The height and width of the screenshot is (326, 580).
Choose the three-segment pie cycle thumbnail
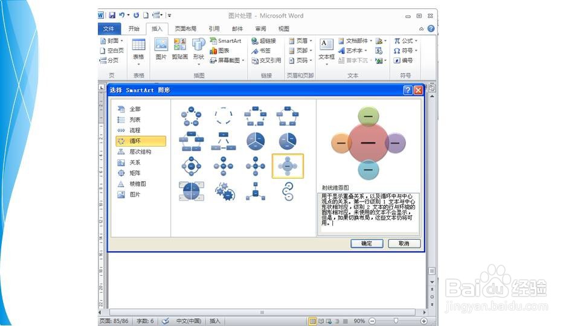[256, 141]
